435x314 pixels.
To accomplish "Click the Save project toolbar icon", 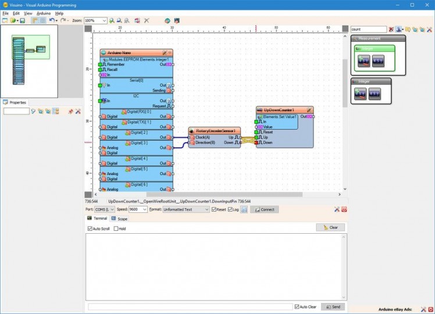I will tap(22, 20).
